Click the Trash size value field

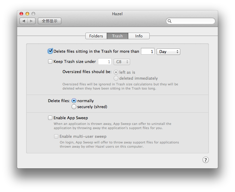[105, 62]
